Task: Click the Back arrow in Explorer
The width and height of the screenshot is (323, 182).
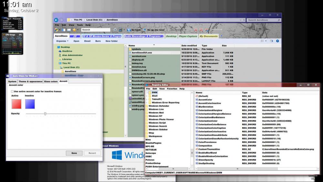Action: click(56, 20)
